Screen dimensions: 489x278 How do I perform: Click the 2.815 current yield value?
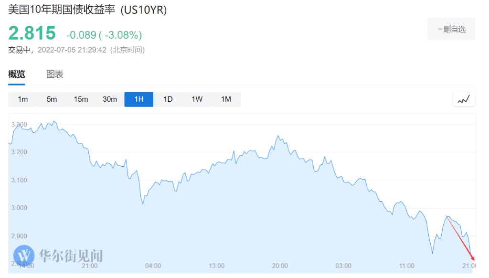coord(32,33)
